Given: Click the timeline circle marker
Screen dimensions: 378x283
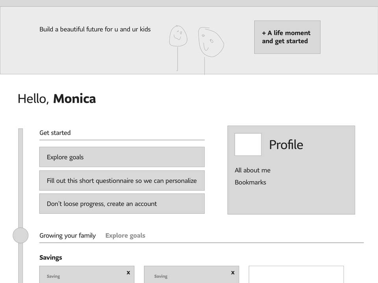Looking at the screenshot, I should [20, 235].
